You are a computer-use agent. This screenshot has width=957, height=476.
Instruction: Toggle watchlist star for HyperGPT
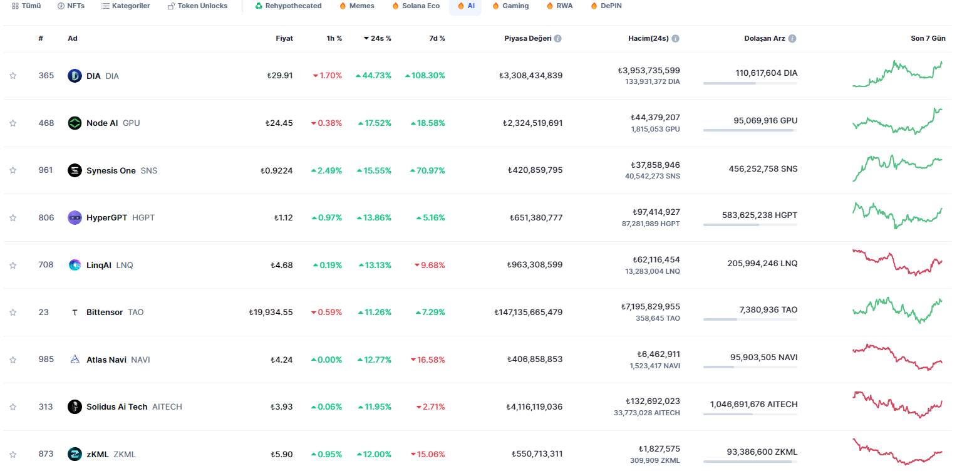pos(13,218)
